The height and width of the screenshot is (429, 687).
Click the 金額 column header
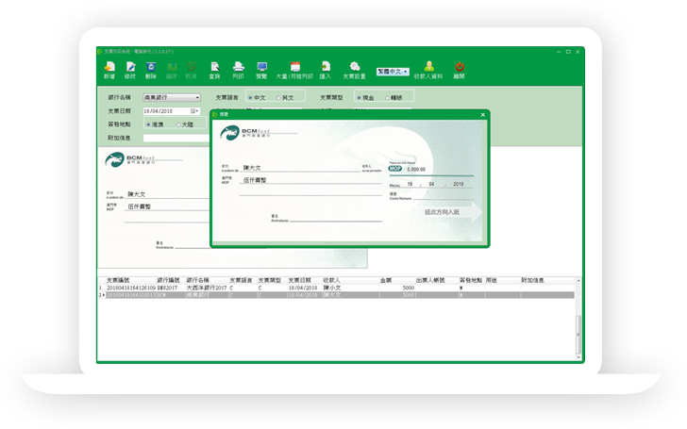(x=386, y=280)
